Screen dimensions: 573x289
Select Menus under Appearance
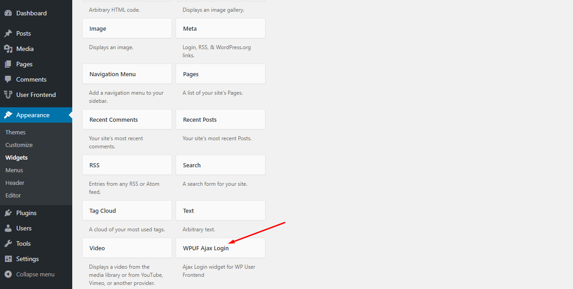click(14, 170)
